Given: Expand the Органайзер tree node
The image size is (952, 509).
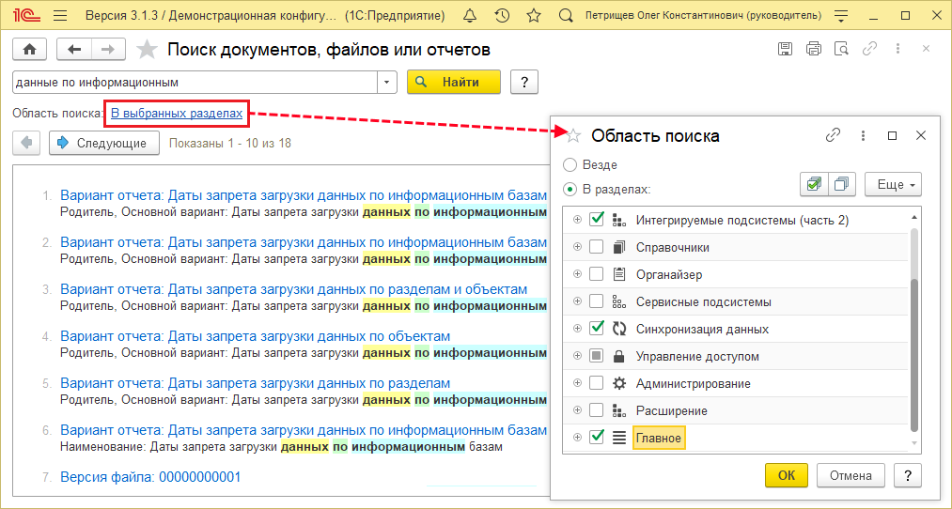Looking at the screenshot, I should [x=577, y=274].
